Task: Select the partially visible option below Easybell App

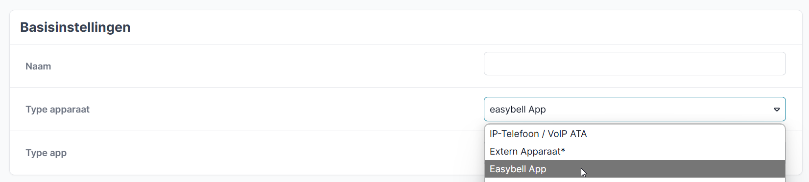Action: pyautogui.click(x=635, y=180)
